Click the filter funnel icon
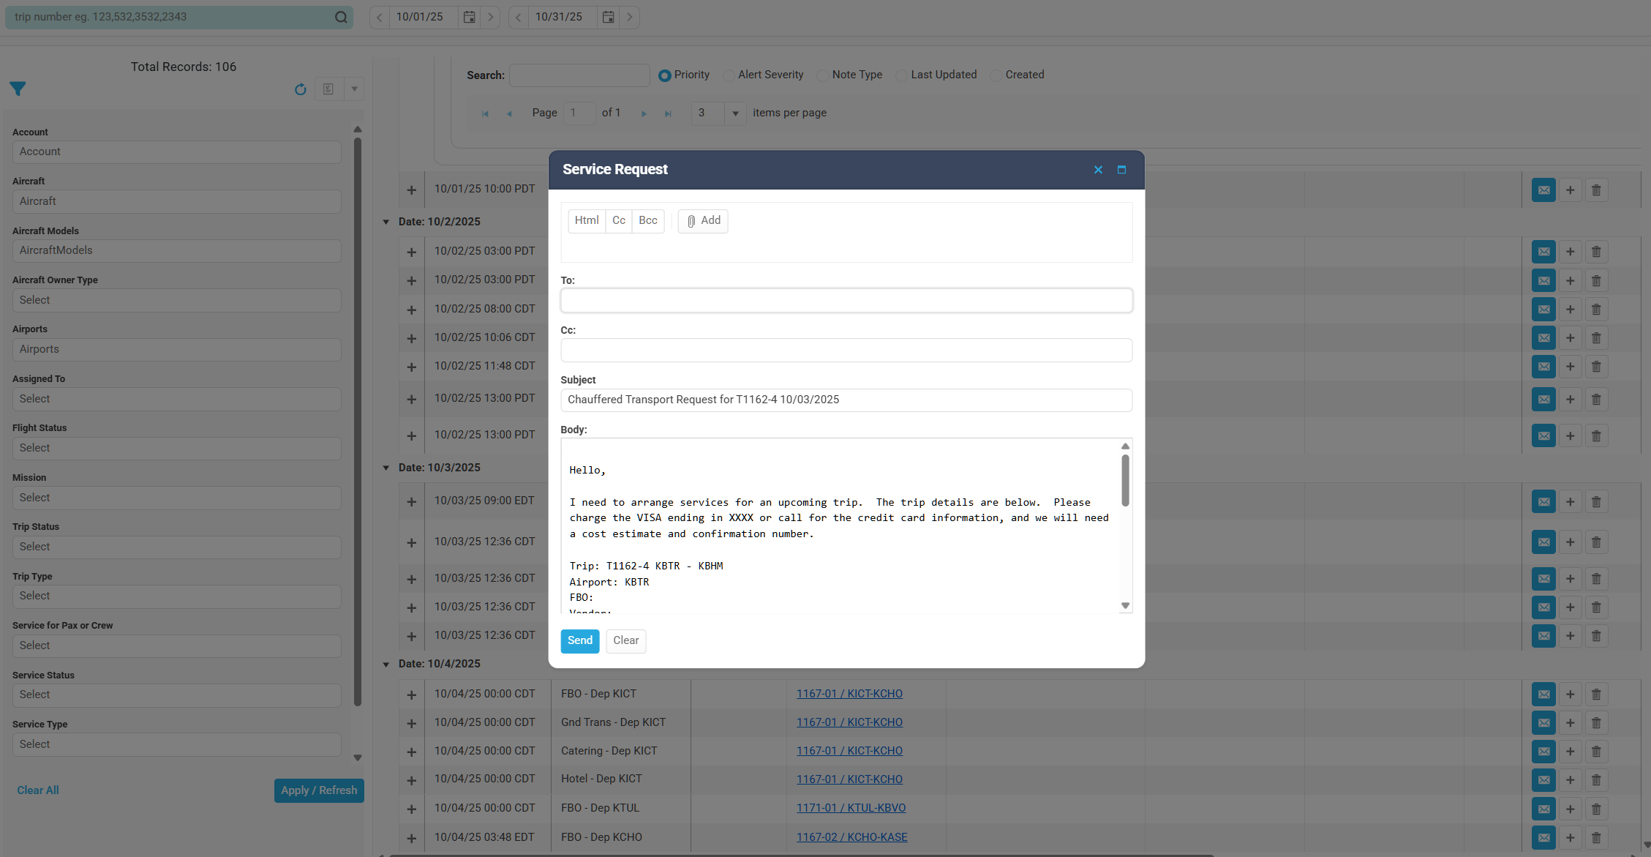The width and height of the screenshot is (1651, 857). [x=18, y=89]
